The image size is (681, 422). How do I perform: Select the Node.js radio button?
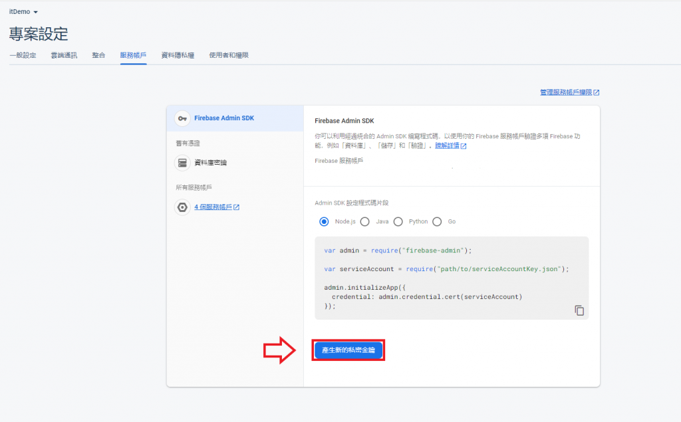(x=324, y=221)
